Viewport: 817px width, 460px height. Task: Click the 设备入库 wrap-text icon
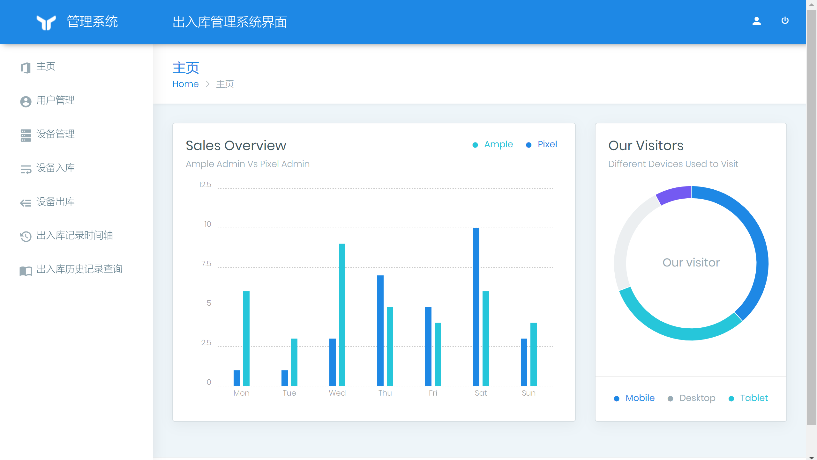(x=26, y=169)
